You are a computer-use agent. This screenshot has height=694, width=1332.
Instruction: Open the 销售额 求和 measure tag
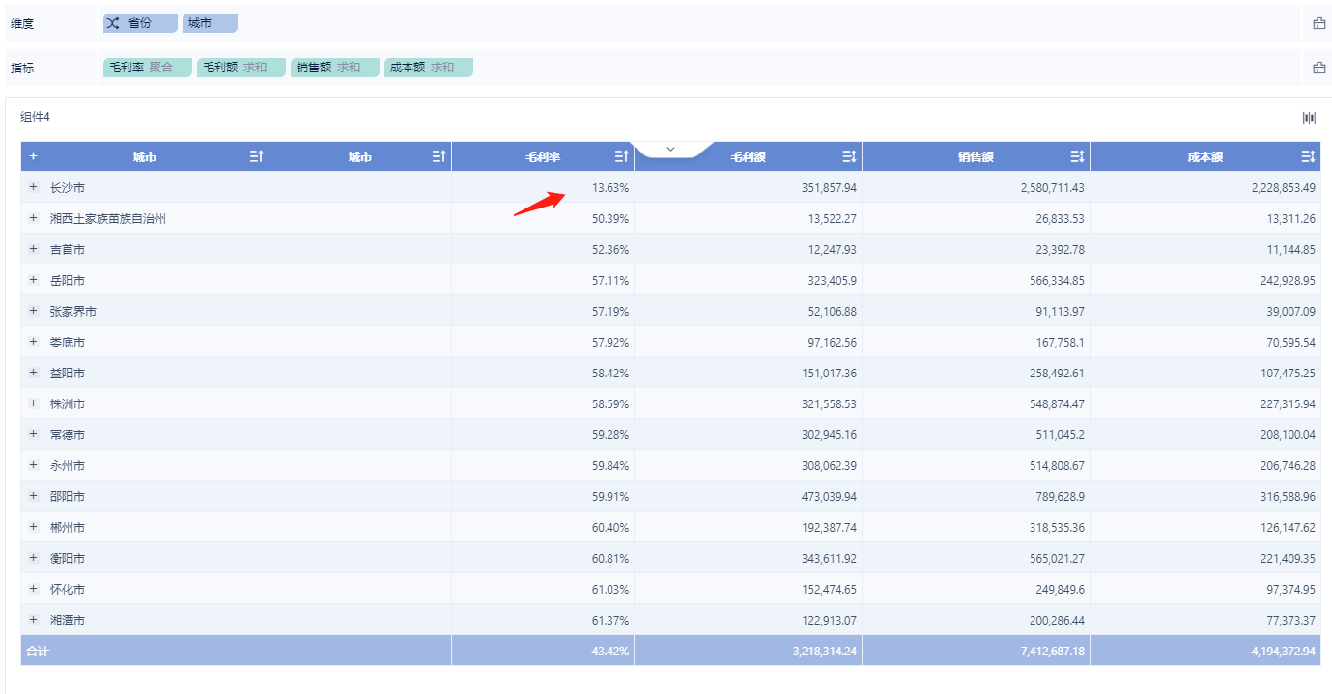coord(334,68)
